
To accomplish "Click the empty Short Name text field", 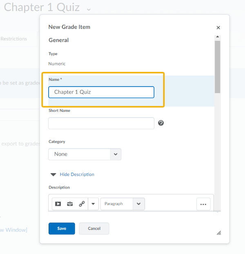I will coord(101,123).
